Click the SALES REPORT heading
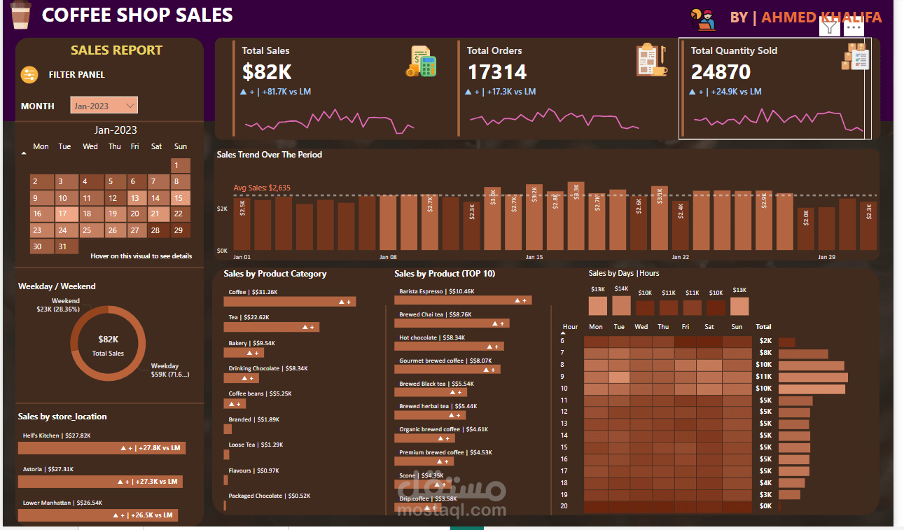 tap(116, 50)
